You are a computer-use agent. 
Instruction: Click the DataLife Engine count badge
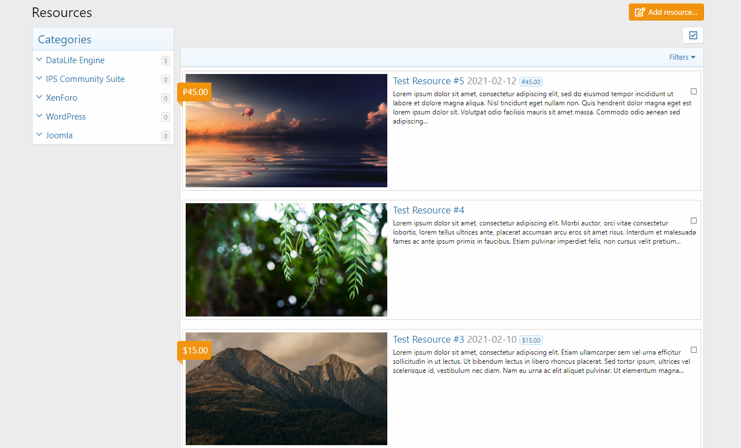point(165,61)
